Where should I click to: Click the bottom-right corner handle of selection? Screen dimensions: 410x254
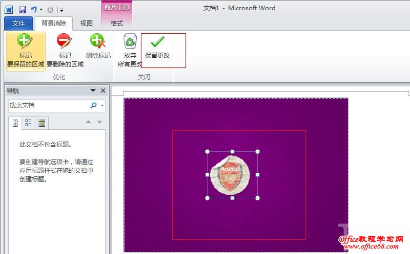tap(258, 198)
